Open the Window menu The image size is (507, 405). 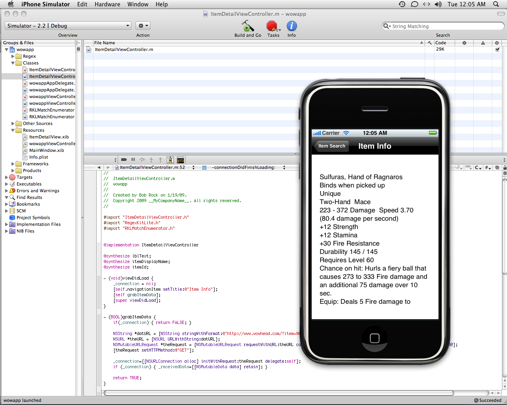pyautogui.click(x=138, y=4)
